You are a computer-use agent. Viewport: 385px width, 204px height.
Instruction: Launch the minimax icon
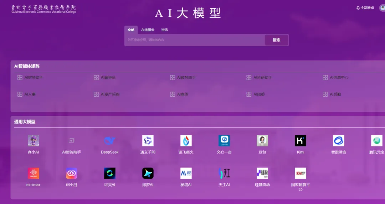pos(33,173)
